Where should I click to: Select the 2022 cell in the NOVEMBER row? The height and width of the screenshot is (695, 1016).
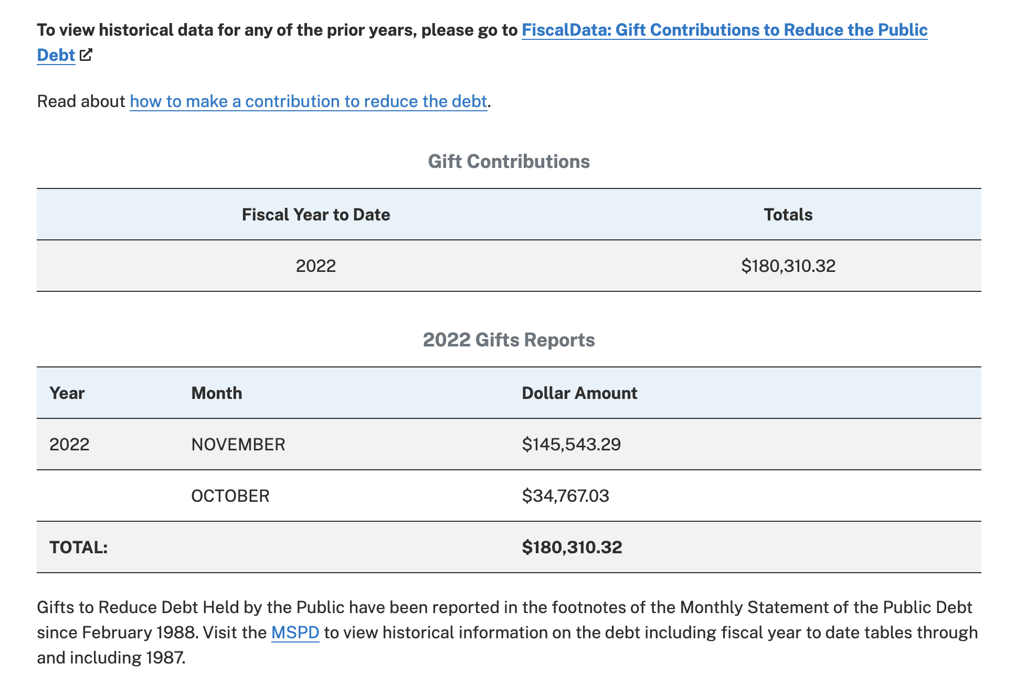pos(69,445)
